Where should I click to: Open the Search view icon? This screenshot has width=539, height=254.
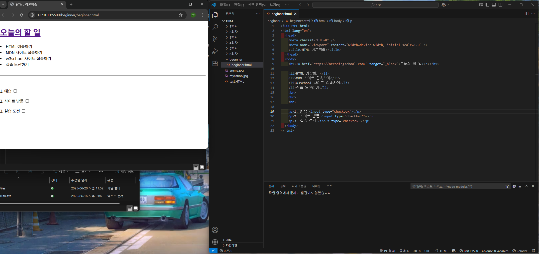coord(215,27)
